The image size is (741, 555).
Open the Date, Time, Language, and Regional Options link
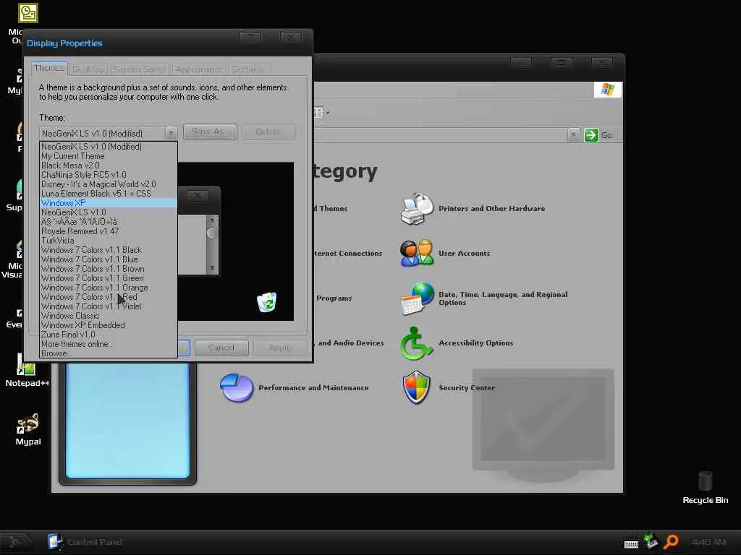click(x=503, y=298)
